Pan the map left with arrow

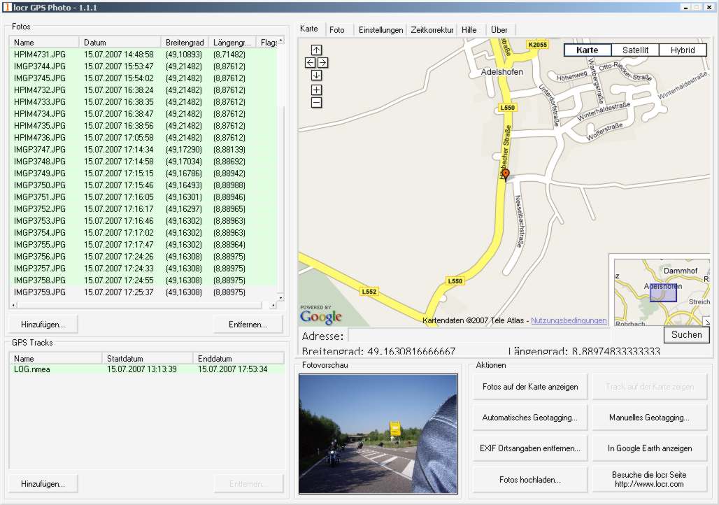pos(310,63)
